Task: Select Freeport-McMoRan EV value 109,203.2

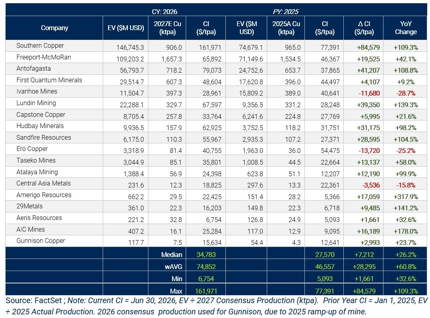Action: coord(130,59)
